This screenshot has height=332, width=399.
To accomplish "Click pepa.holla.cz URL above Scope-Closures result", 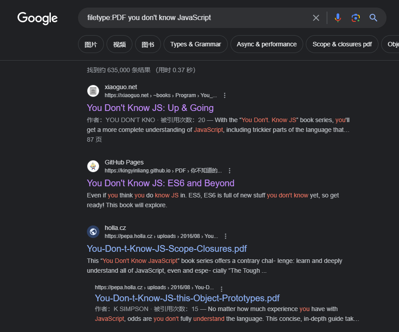I will click(x=161, y=236).
